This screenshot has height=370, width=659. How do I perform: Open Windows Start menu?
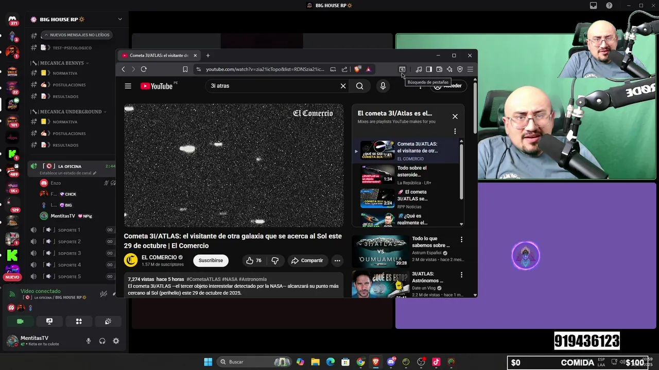208,362
